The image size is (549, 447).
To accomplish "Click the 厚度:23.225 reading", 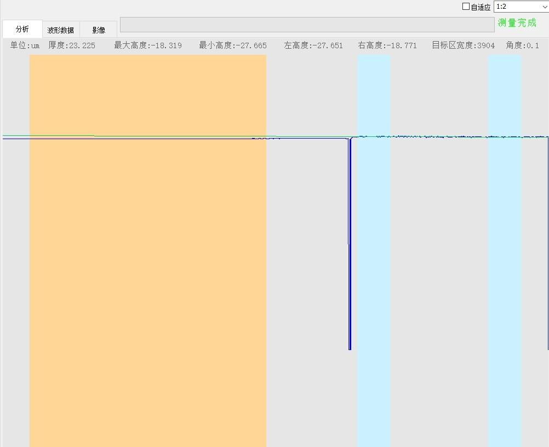I will click(x=72, y=45).
